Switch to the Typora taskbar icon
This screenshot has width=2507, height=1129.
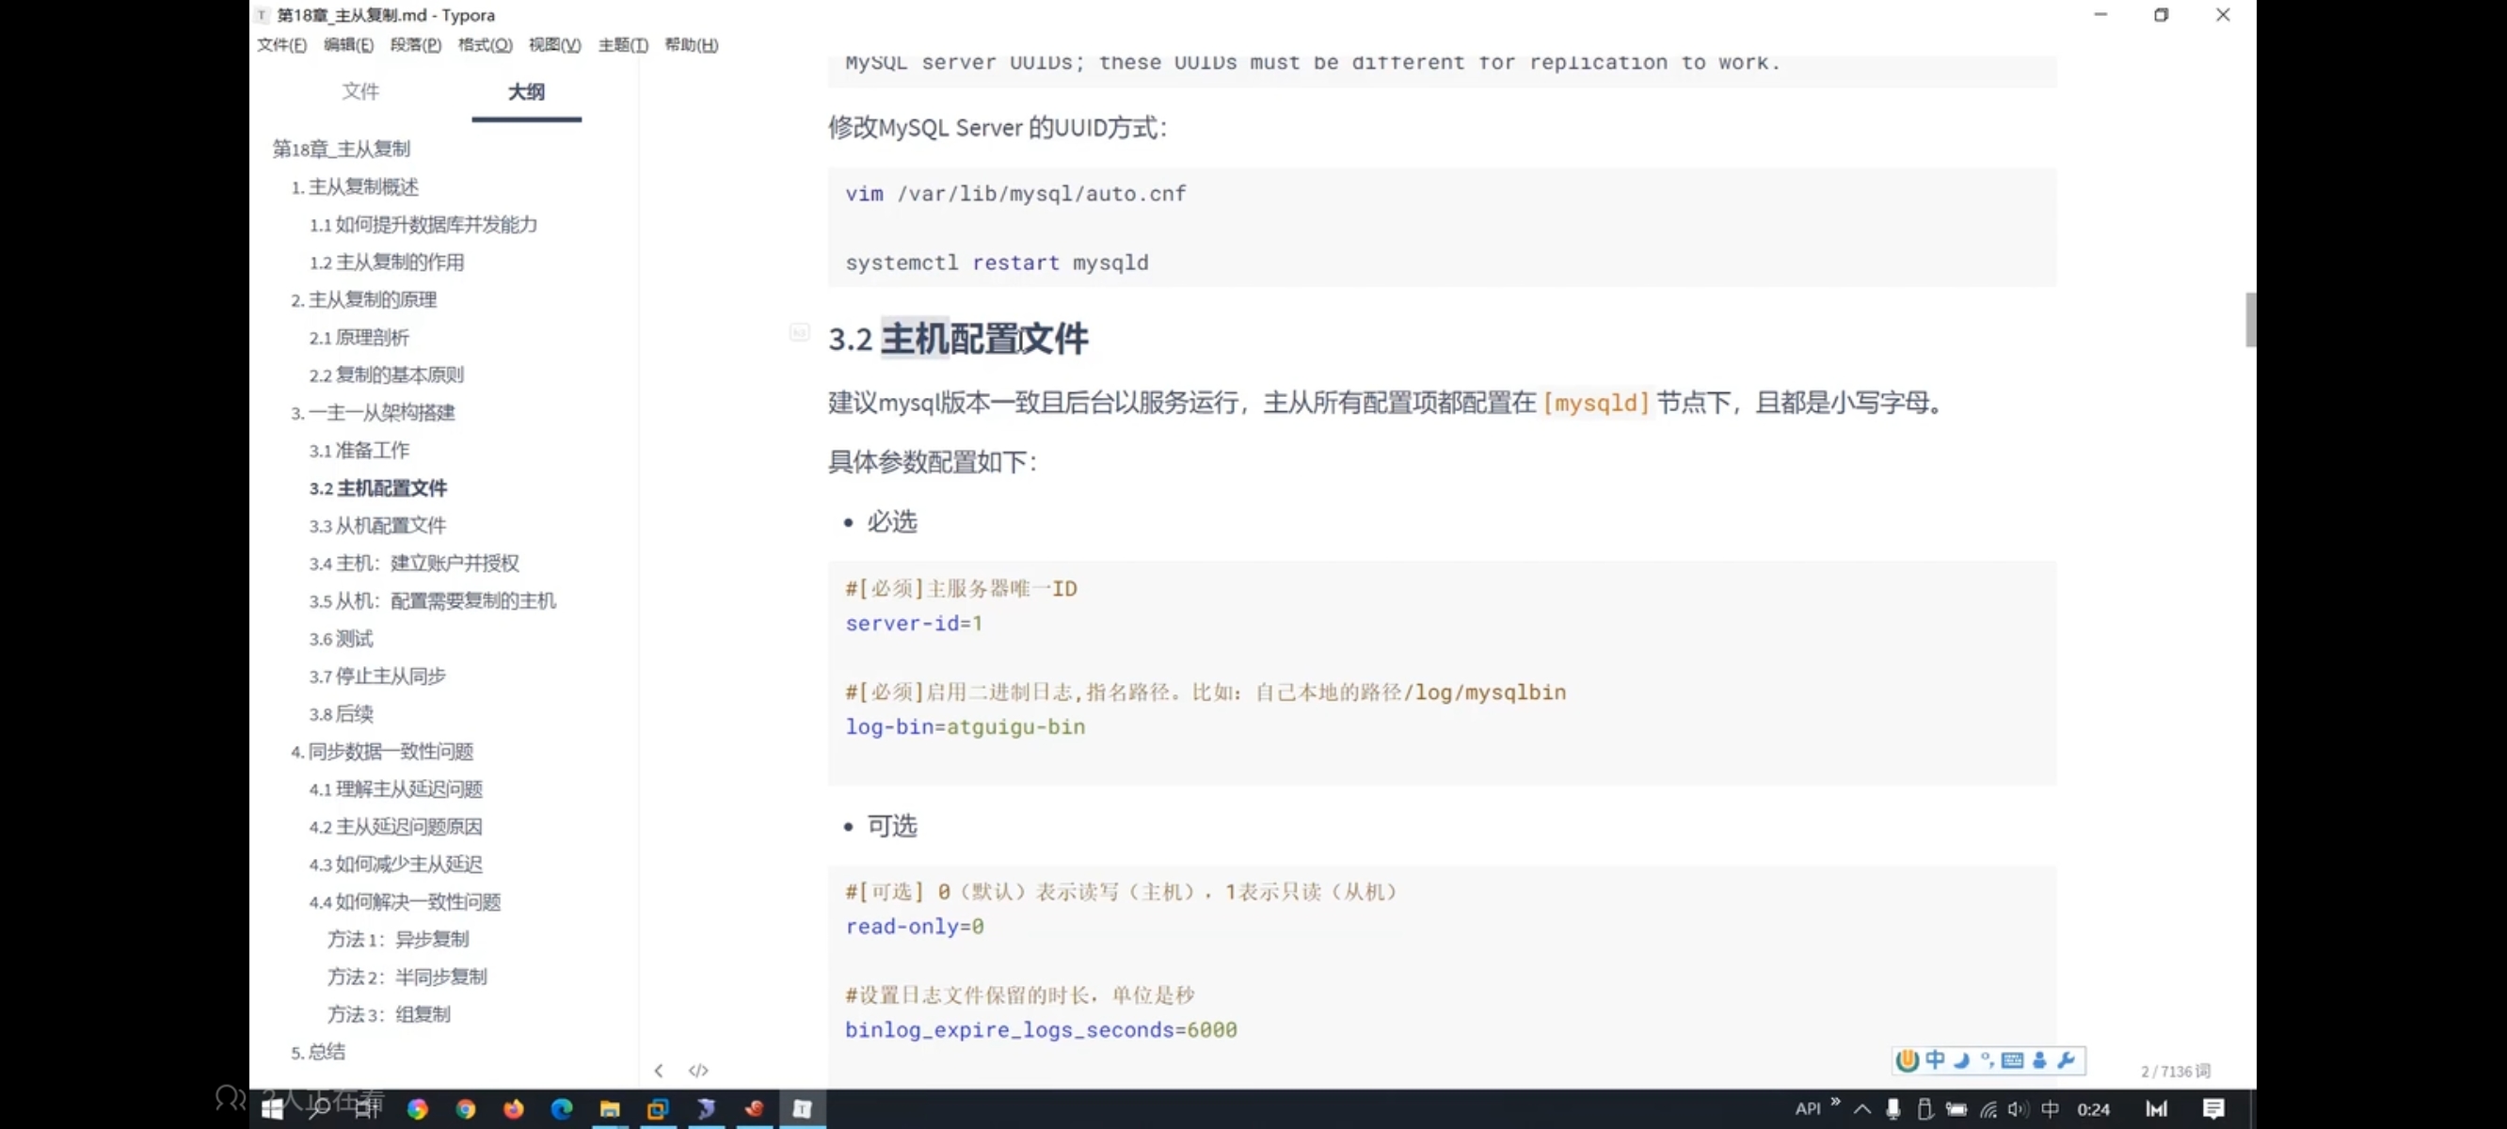803,1108
